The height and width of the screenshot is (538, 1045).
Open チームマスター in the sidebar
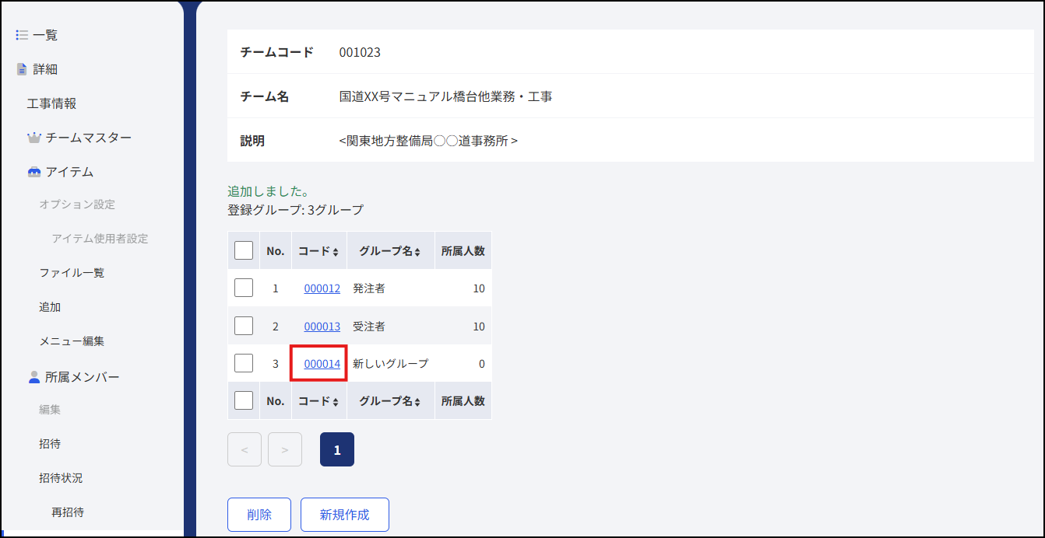(x=88, y=138)
